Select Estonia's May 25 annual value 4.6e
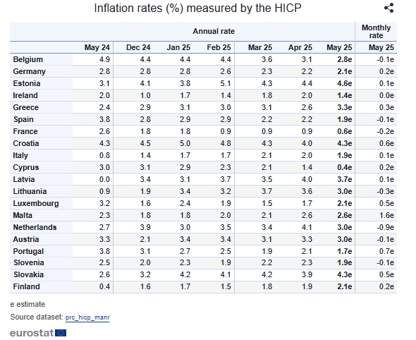This screenshot has height=340, width=416. click(344, 83)
